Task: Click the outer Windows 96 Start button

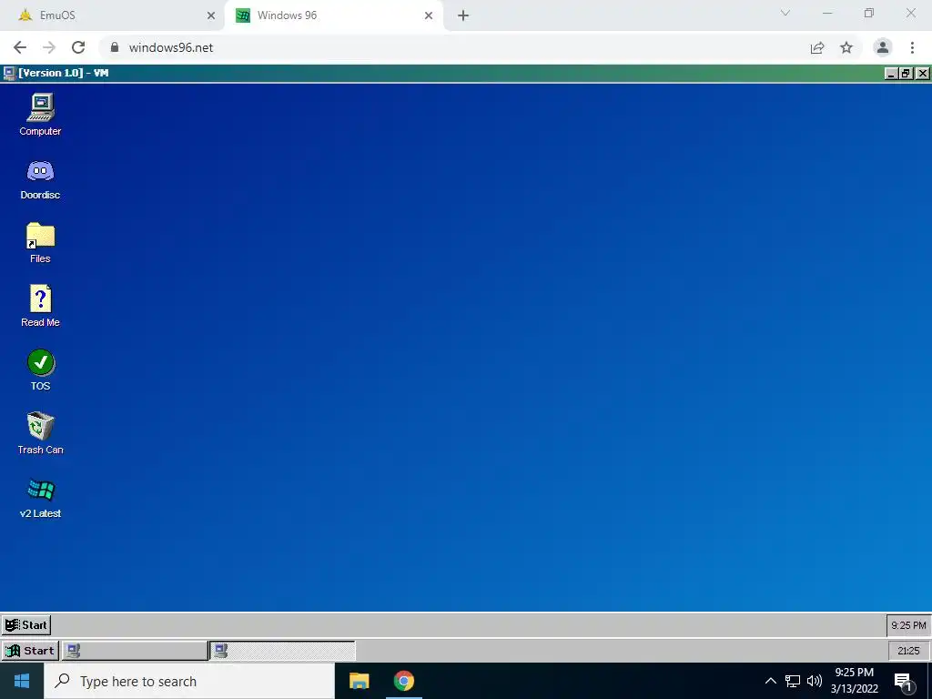Action: click(30, 650)
